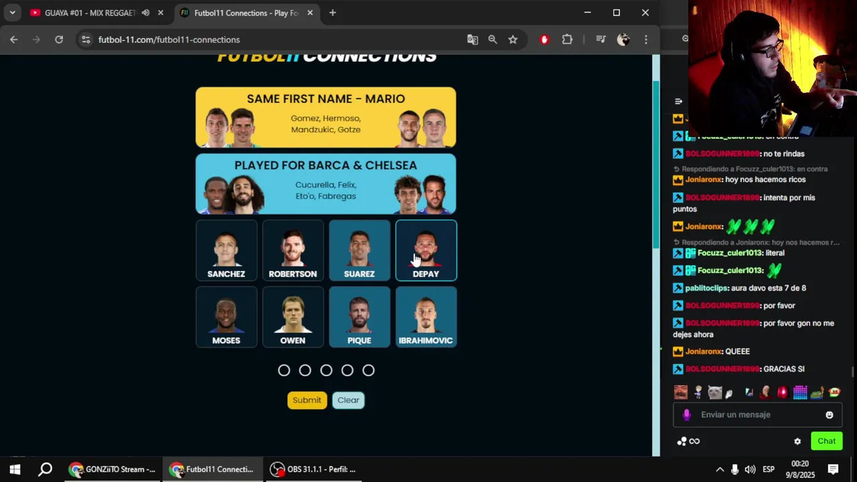Select the SANCHEZ player card

tap(226, 250)
